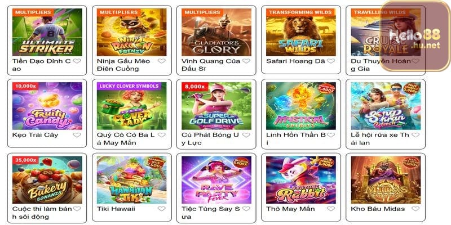Toggle favorite heart on Vinh Quang Của Đấu Sĩ
This screenshot has height=225, width=451.
pos(246,61)
